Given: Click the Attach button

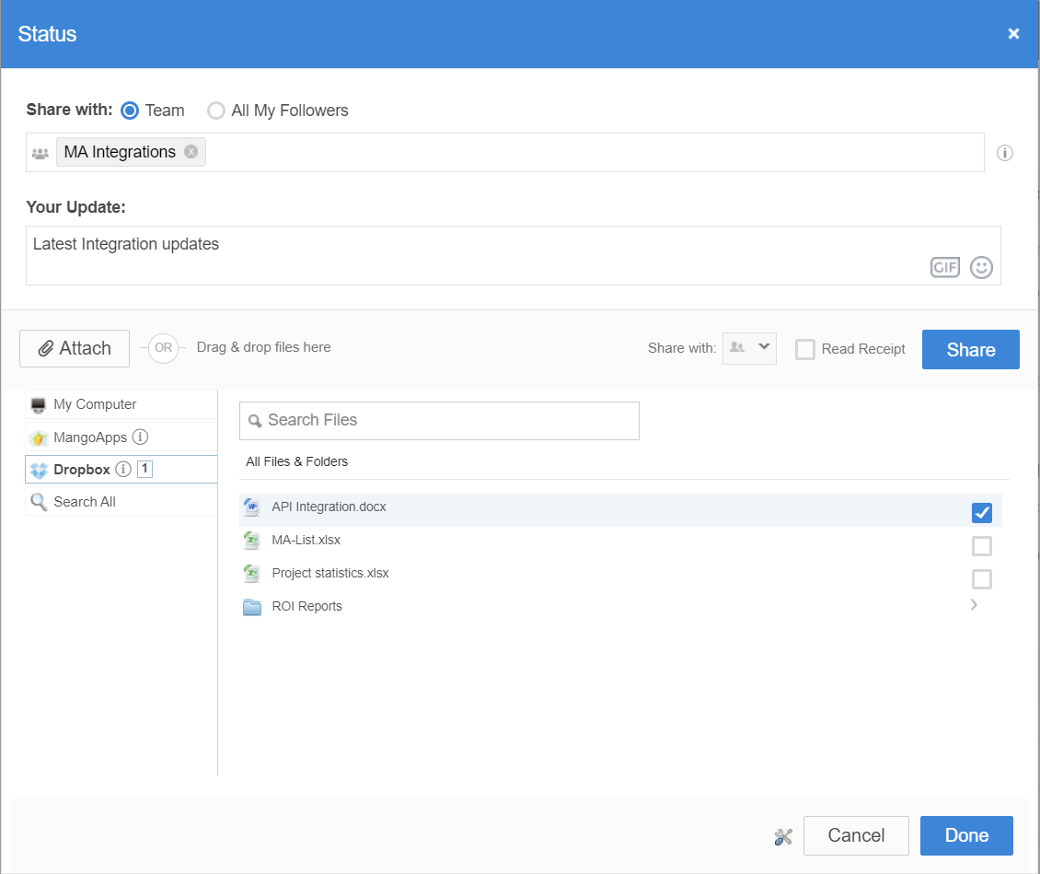Looking at the screenshot, I should pyautogui.click(x=75, y=348).
